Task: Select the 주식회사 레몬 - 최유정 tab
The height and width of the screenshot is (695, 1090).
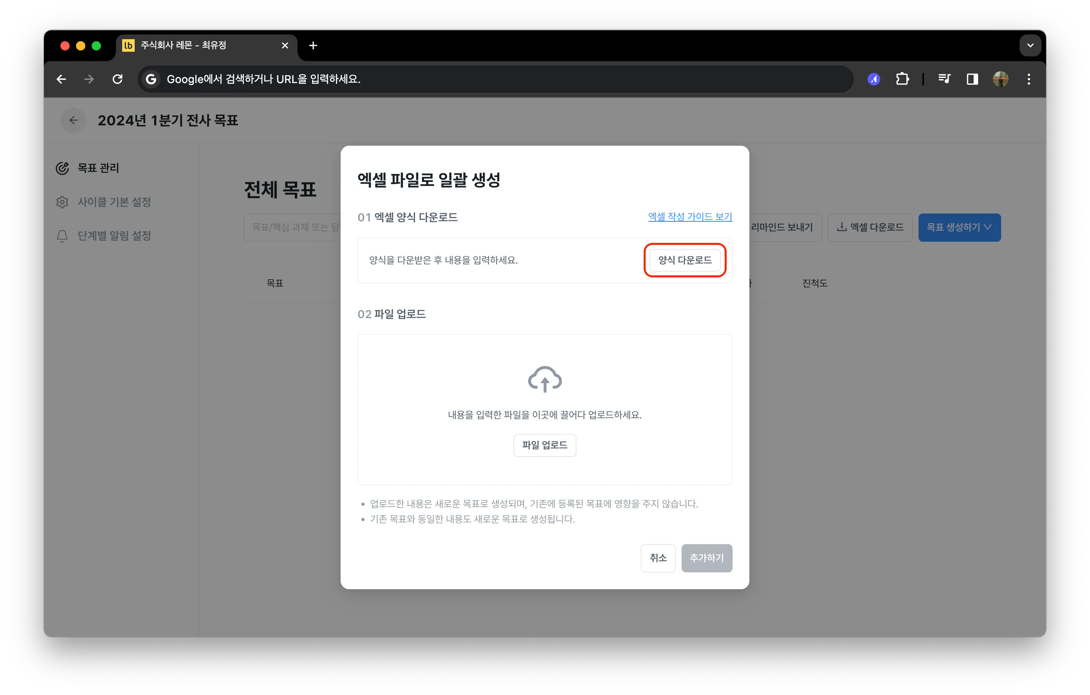Action: [206, 45]
